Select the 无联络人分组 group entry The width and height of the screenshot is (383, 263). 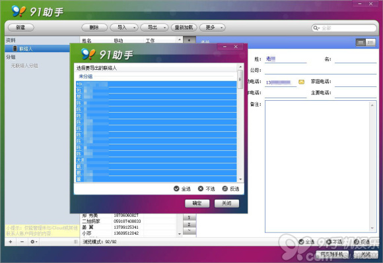pyautogui.click(x=24, y=65)
